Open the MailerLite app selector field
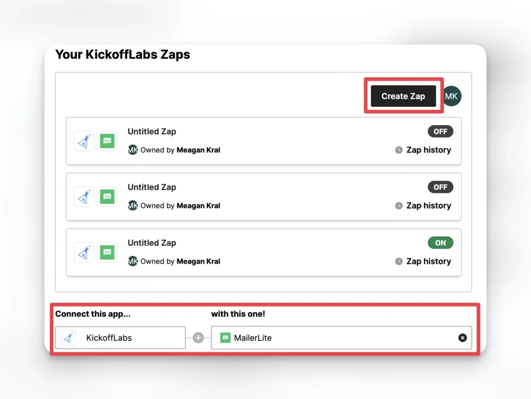The width and height of the screenshot is (531, 399). (341, 338)
